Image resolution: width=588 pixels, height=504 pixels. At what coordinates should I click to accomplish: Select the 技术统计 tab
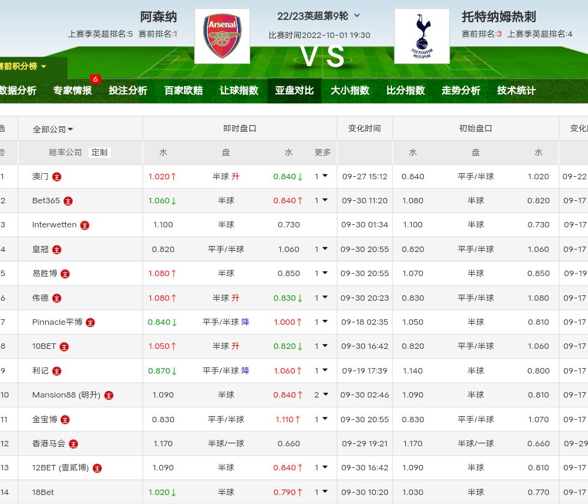pyautogui.click(x=516, y=91)
